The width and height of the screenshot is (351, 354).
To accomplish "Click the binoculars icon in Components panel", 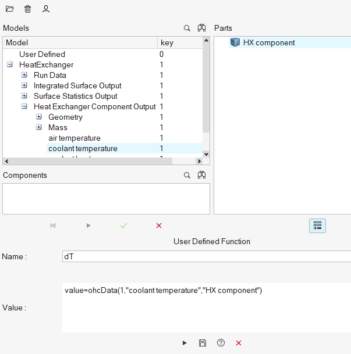I will 201,175.
